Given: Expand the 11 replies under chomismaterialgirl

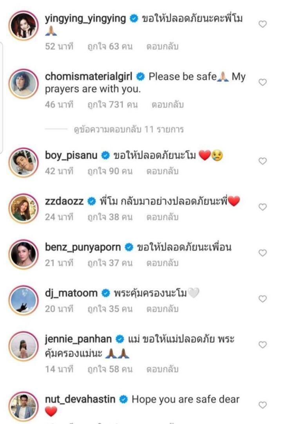Looking at the screenshot, I should click(128, 129).
